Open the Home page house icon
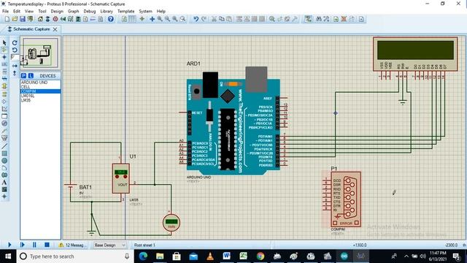The image size is (467, 263). pos(40,19)
